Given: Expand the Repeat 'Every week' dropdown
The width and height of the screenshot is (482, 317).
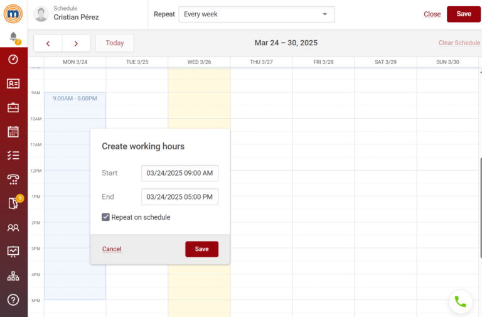Looking at the screenshot, I should 256,14.
